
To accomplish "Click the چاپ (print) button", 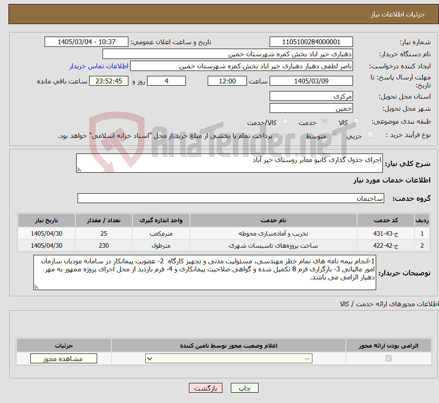I will click(244, 388).
